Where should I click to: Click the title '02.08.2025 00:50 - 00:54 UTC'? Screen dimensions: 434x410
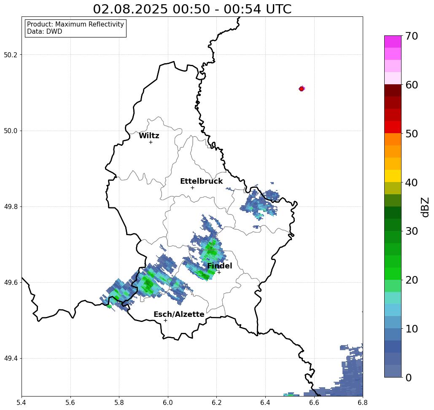[192, 9]
